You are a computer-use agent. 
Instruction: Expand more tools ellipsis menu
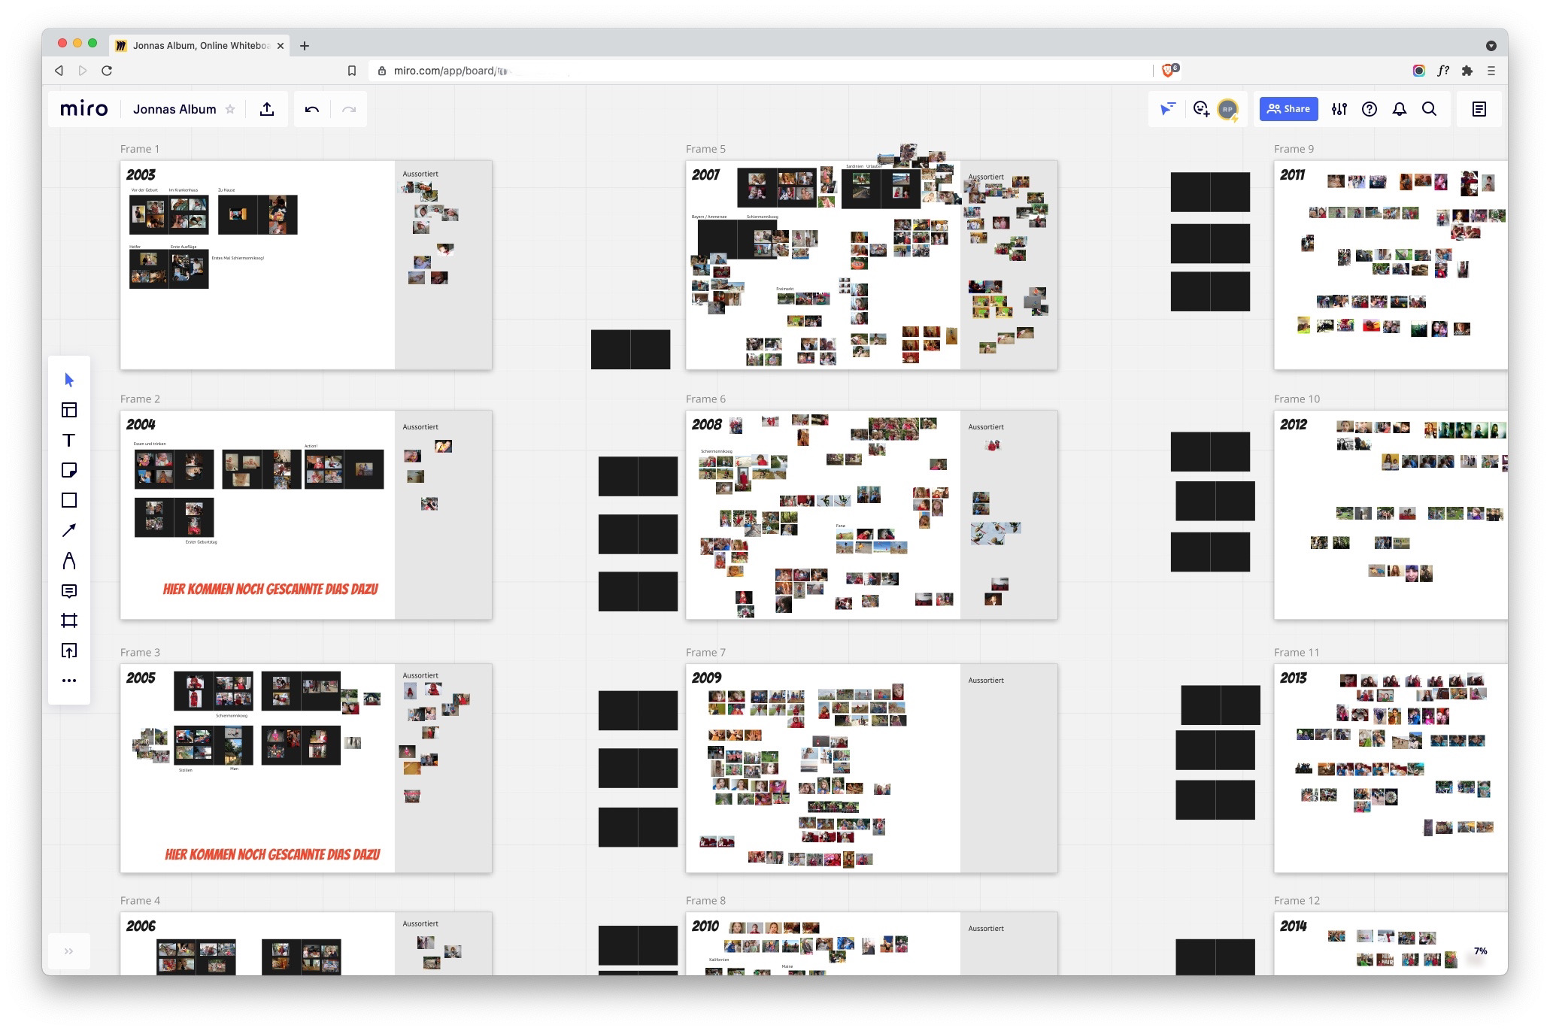click(x=68, y=681)
